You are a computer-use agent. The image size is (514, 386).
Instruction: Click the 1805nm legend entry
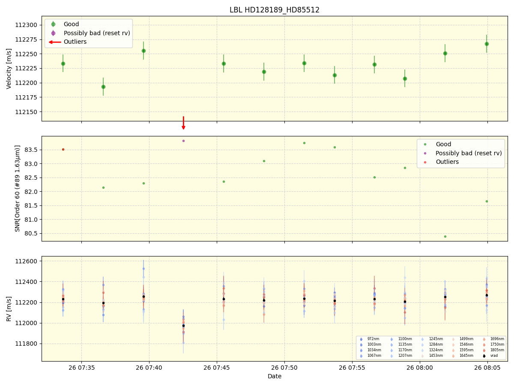[493, 350]
